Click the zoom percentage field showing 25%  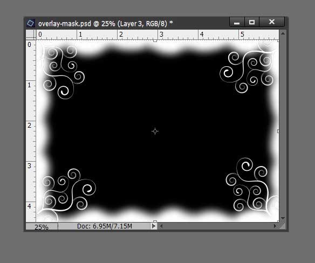pos(42,227)
